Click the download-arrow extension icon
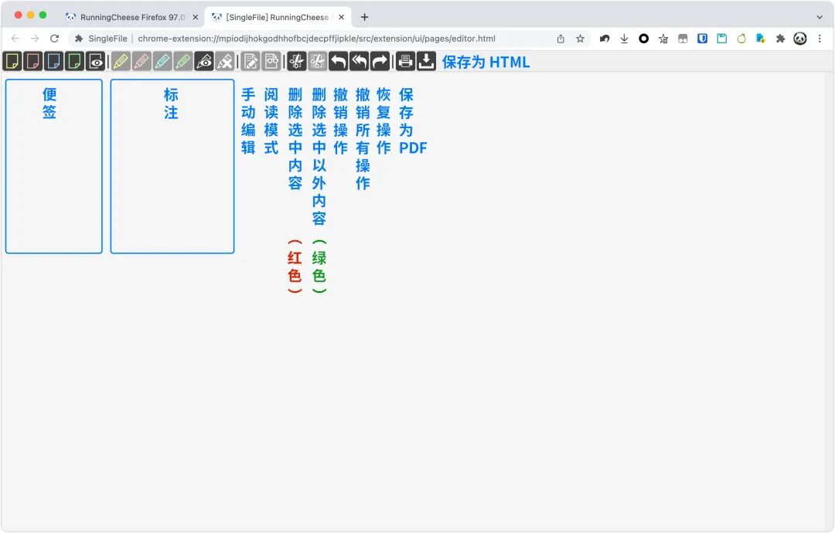 point(624,39)
